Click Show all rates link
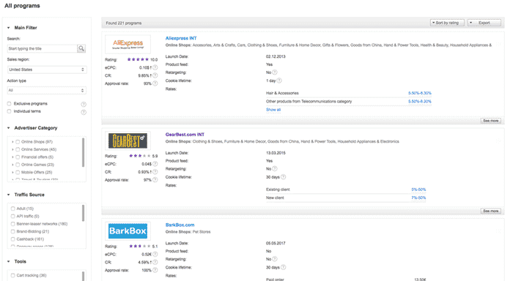 point(273,110)
